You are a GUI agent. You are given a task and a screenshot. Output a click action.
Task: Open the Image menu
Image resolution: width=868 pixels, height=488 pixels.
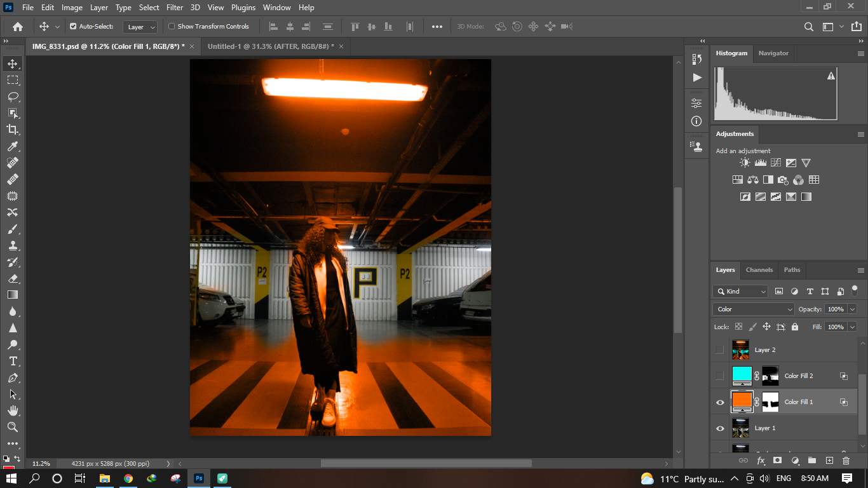click(x=72, y=8)
